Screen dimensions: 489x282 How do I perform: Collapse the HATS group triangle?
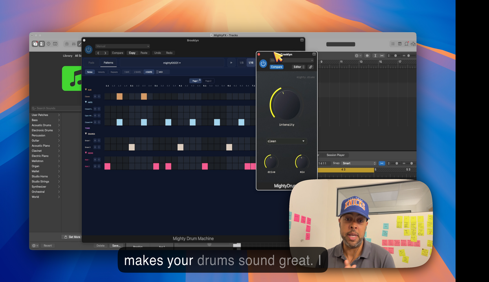[86, 102]
